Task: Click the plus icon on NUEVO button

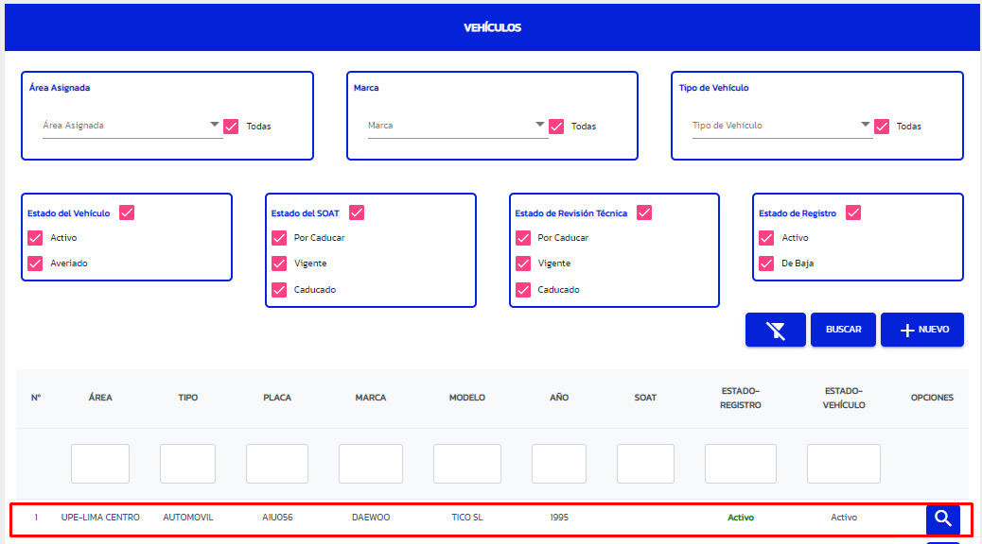Action: pos(907,330)
